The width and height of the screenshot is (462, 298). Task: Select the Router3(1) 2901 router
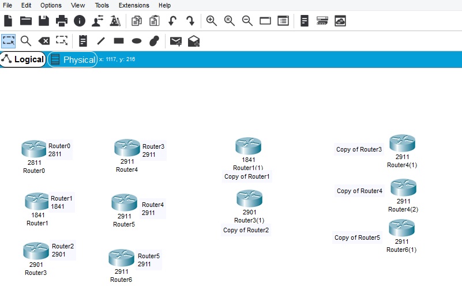point(249,199)
